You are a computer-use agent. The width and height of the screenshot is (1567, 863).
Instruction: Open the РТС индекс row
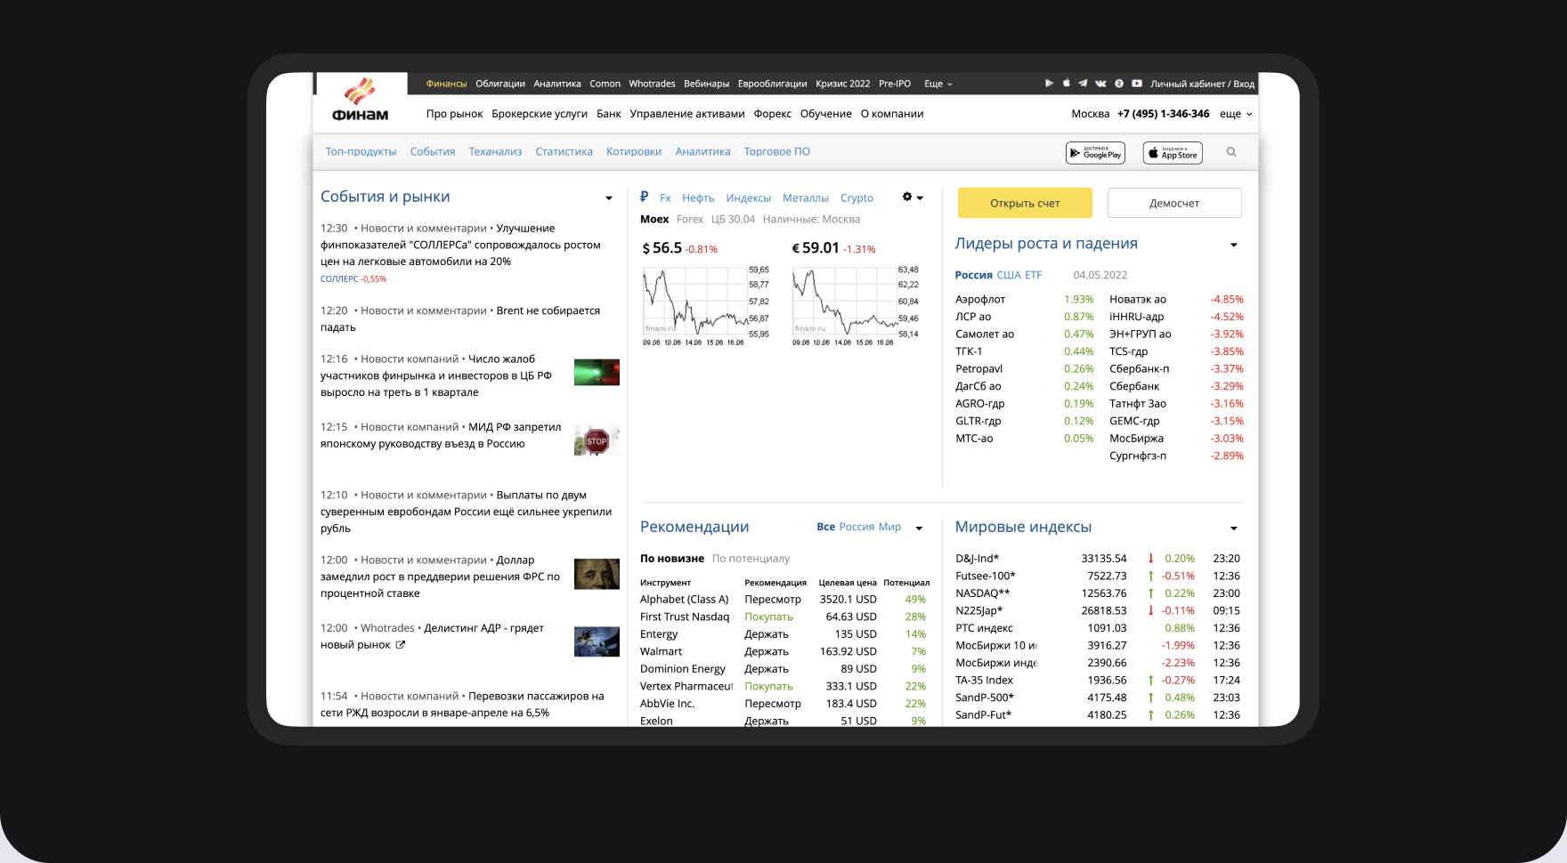click(1097, 628)
